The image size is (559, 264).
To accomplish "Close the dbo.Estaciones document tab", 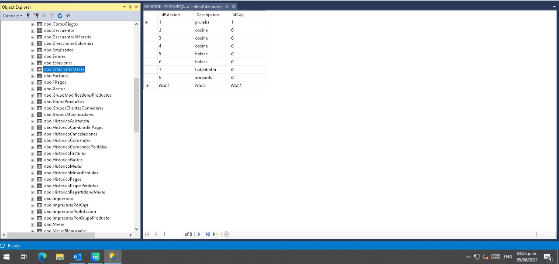I will click(234, 7).
